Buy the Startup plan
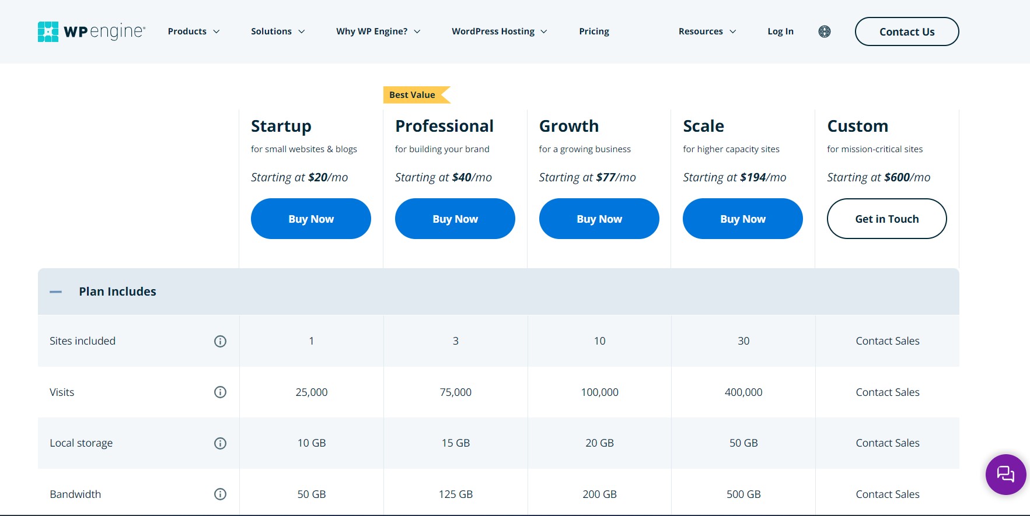1030x516 pixels. coord(311,219)
